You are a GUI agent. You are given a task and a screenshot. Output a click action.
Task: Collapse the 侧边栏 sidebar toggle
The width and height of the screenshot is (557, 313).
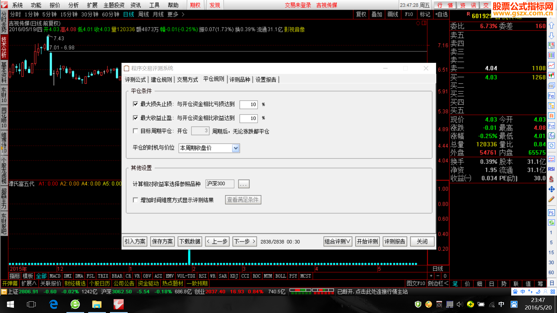tap(438, 283)
